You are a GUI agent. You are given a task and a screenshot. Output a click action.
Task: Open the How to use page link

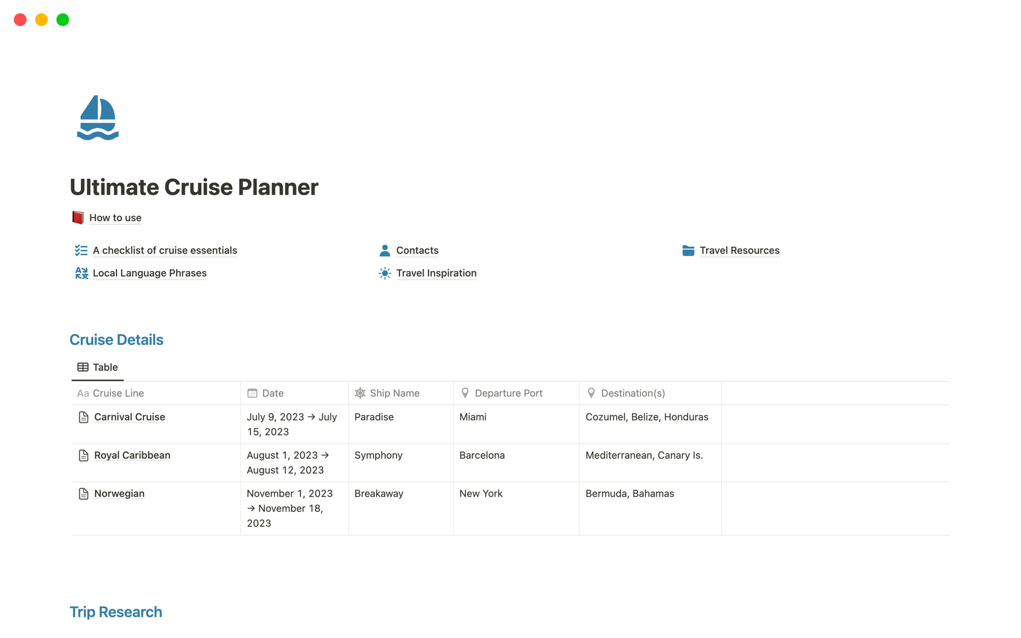[x=115, y=218]
